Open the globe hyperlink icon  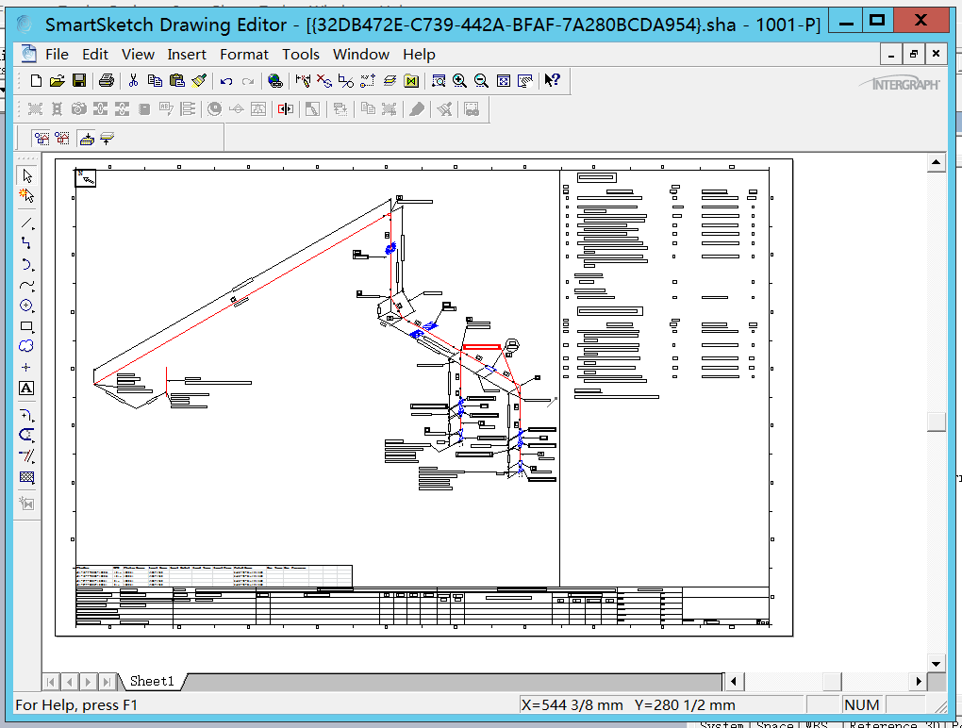275,80
